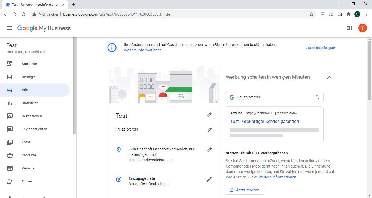
Task: Click the Geschäftsstandort map pin icon
Action: coord(119,150)
